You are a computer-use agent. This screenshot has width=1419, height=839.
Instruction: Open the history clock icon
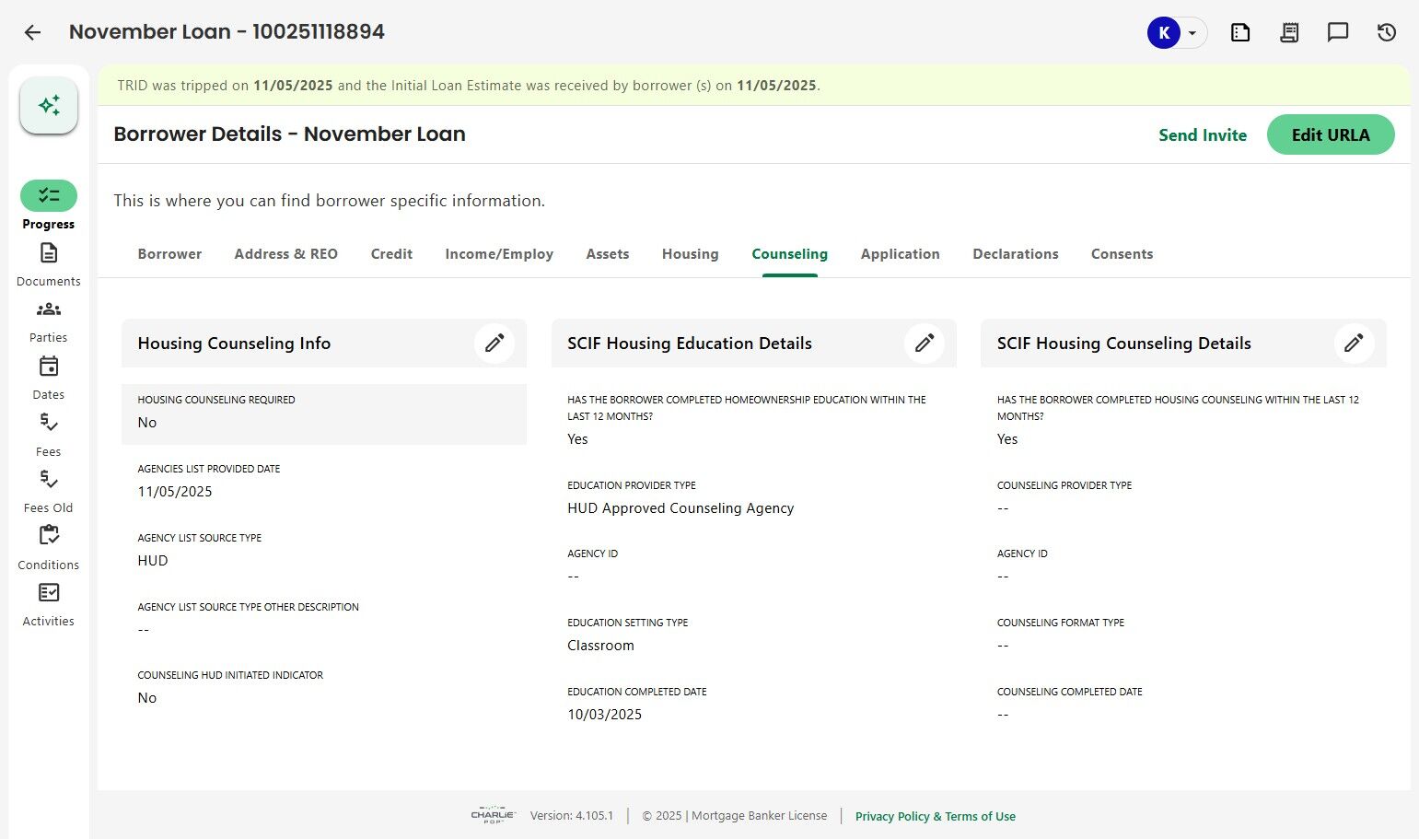[x=1387, y=32]
